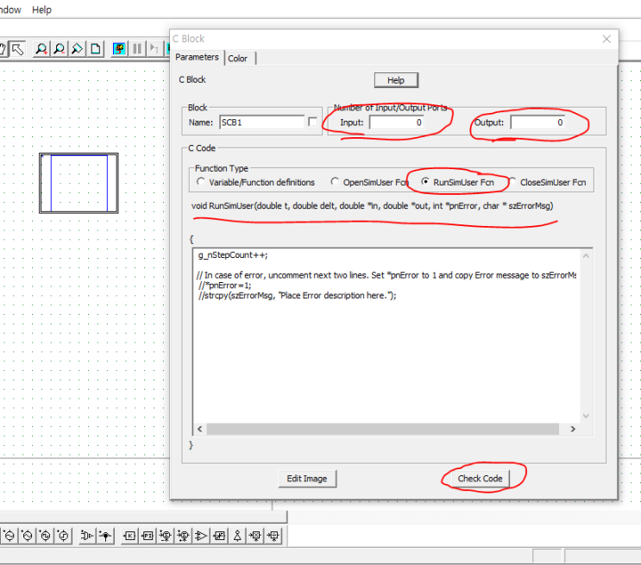Click the Output ports number field
The image size is (641, 565).
coord(537,122)
